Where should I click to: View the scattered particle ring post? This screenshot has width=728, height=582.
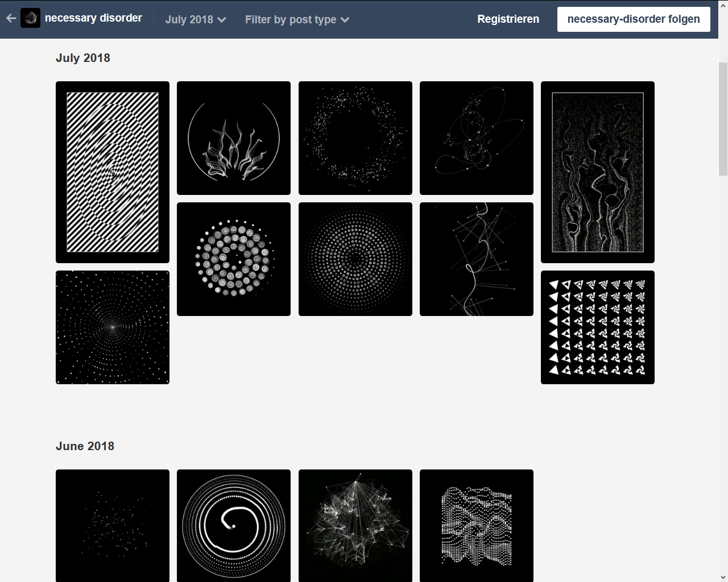(355, 138)
